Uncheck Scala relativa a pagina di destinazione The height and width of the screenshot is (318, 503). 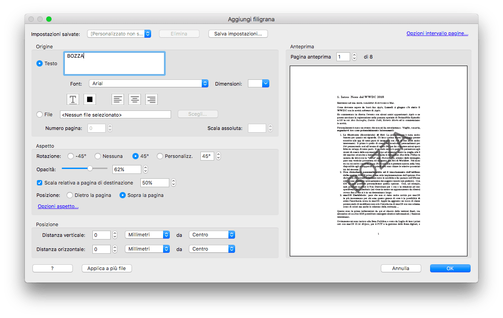pyautogui.click(x=40, y=183)
